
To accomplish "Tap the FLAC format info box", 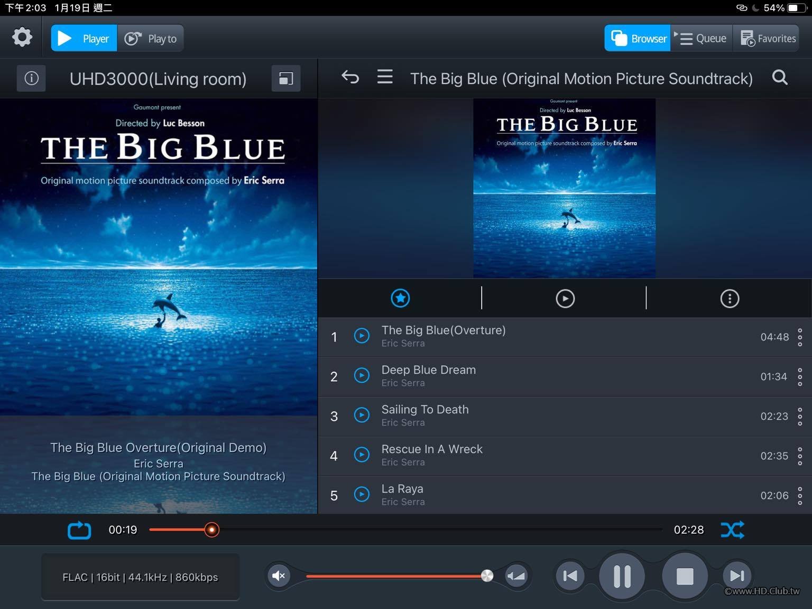I will coord(140,577).
